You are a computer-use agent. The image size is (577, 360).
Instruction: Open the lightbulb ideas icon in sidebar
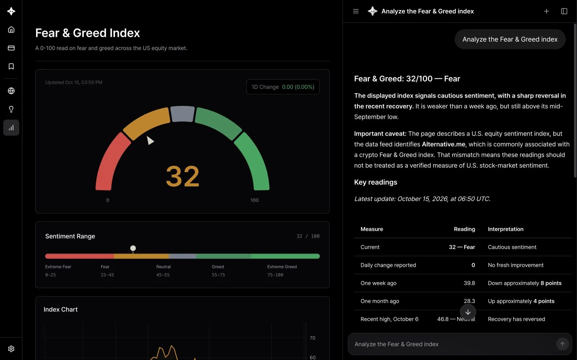[x=11, y=109]
